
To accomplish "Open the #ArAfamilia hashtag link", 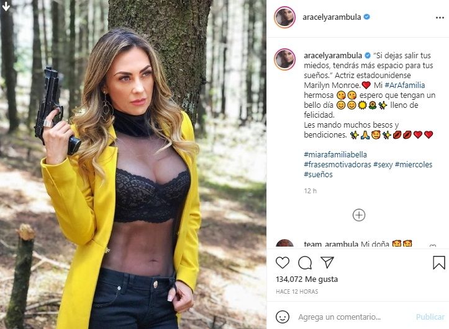I will pyautogui.click(x=405, y=85).
